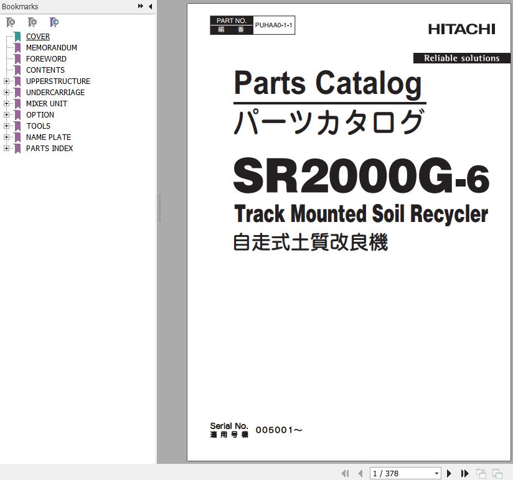Select the OPTION bookmark

point(40,114)
